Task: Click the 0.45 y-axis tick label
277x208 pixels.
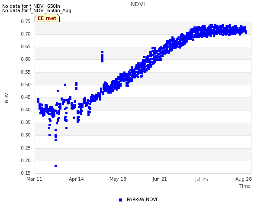Action: point(26,97)
